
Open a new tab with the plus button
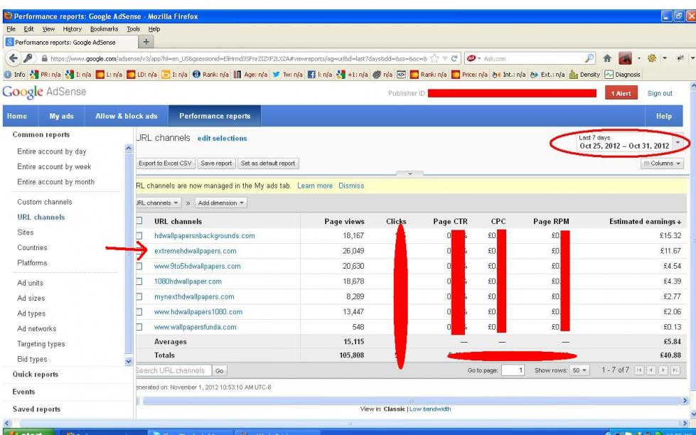(146, 42)
